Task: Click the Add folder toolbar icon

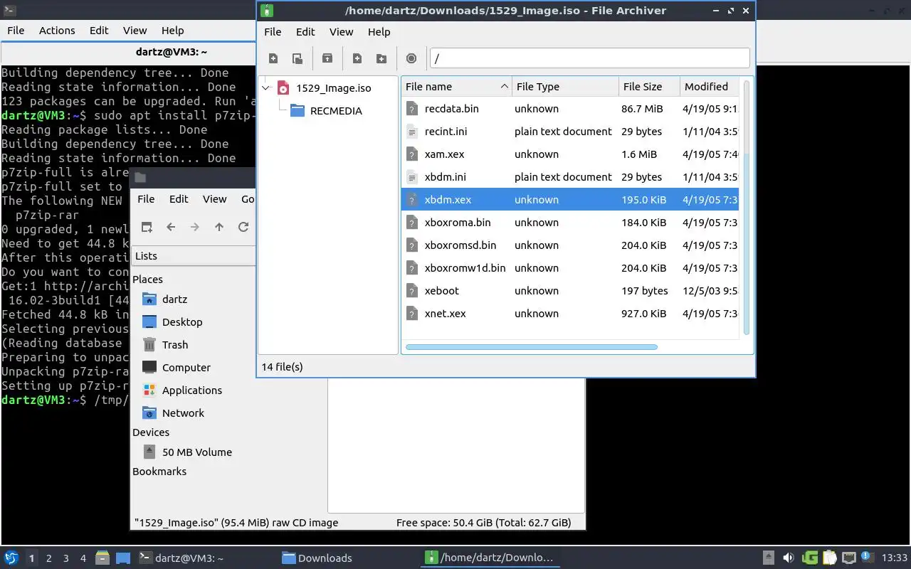Action: tap(381, 58)
